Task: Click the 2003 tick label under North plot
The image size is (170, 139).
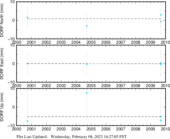Action: coord(61,42)
